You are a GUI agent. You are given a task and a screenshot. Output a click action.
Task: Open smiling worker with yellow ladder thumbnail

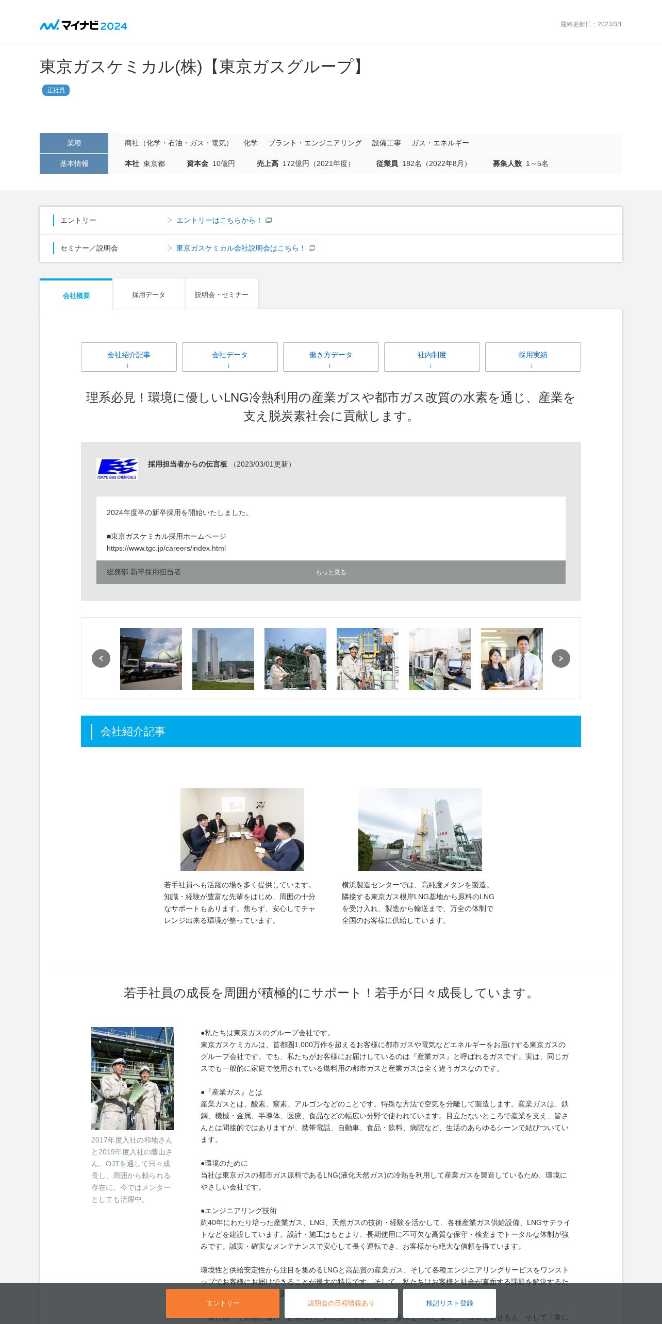point(368,659)
